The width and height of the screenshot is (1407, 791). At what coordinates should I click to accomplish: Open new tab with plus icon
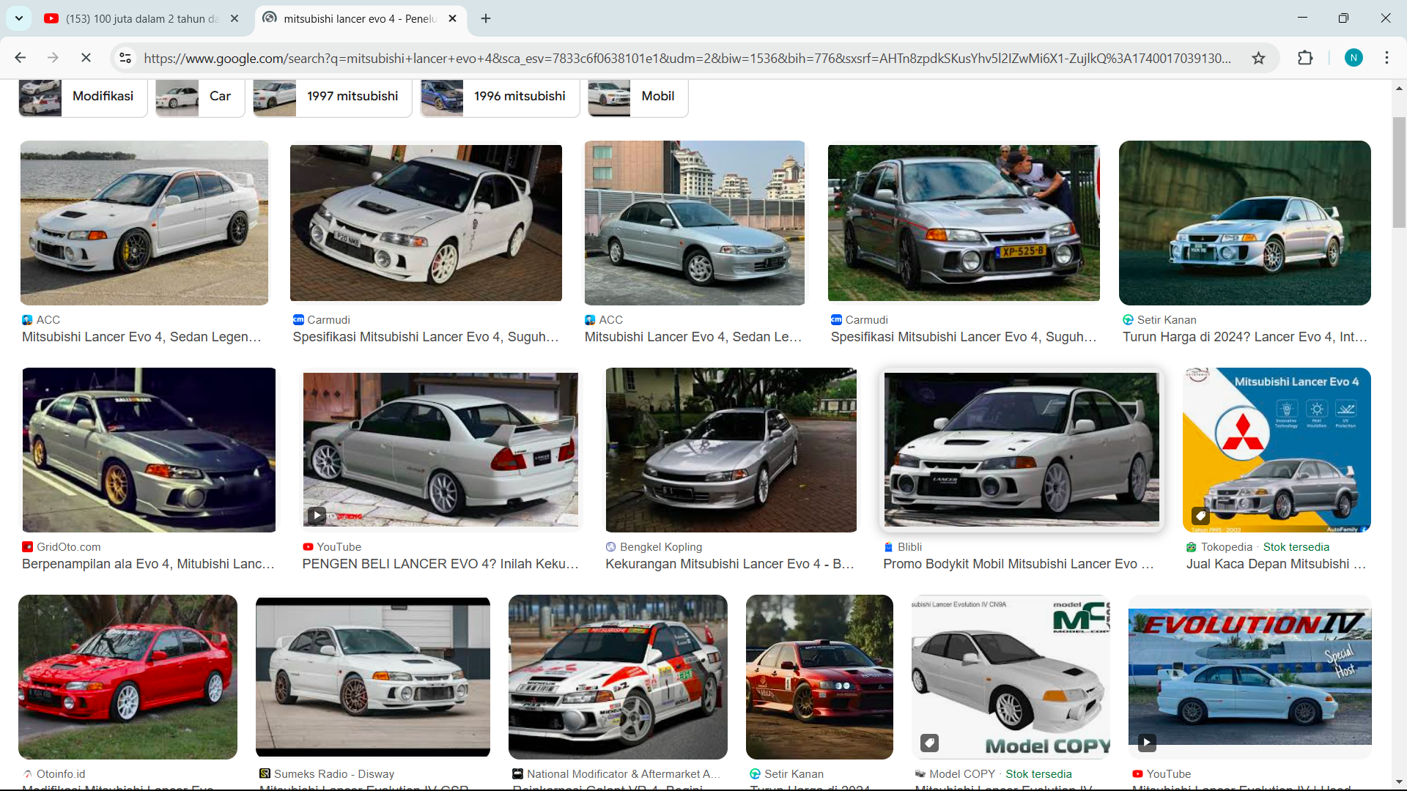pos(486,18)
